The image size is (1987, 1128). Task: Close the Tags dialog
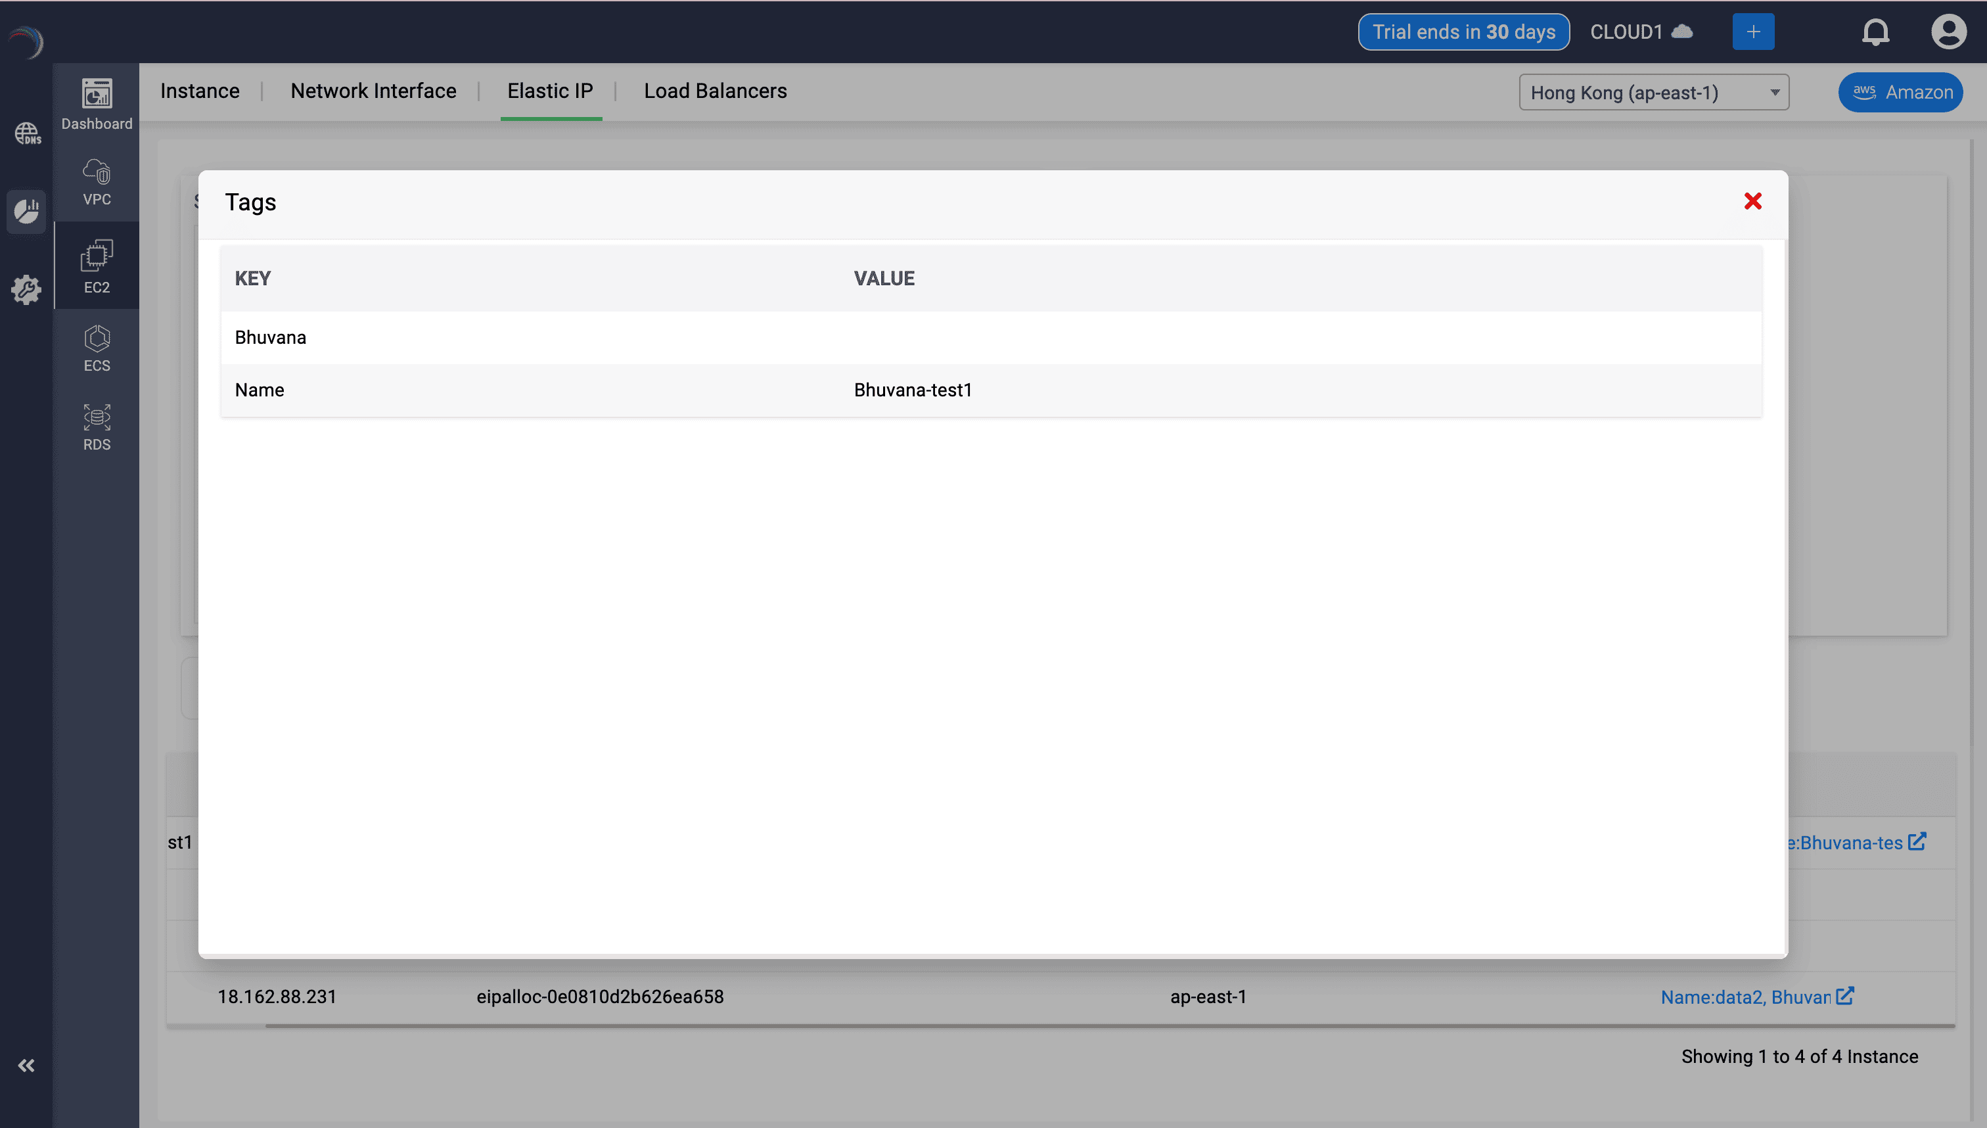coord(1752,201)
